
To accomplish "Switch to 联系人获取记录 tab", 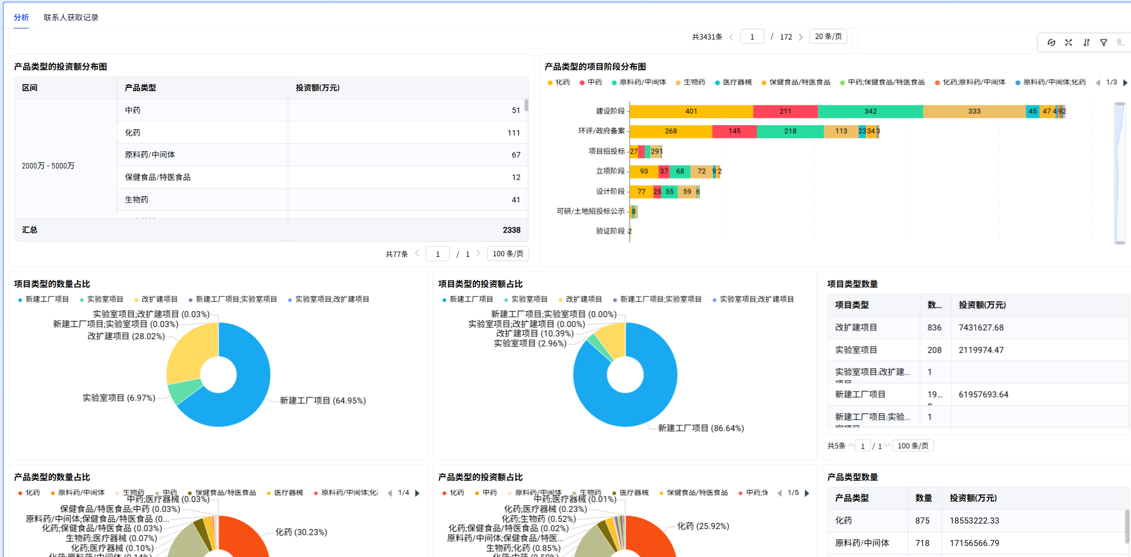I will (71, 18).
